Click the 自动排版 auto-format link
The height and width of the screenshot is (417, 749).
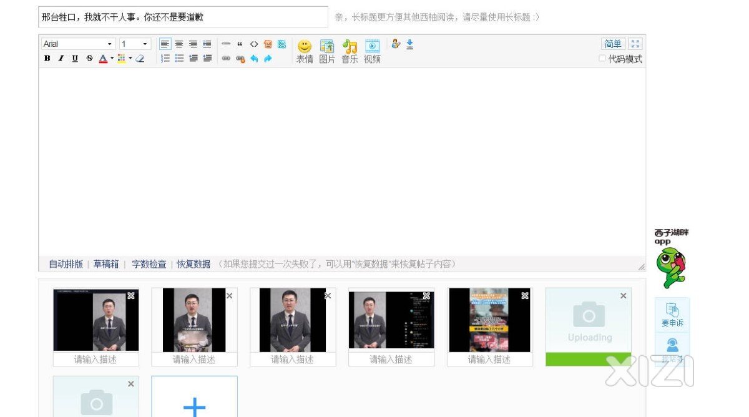point(66,264)
